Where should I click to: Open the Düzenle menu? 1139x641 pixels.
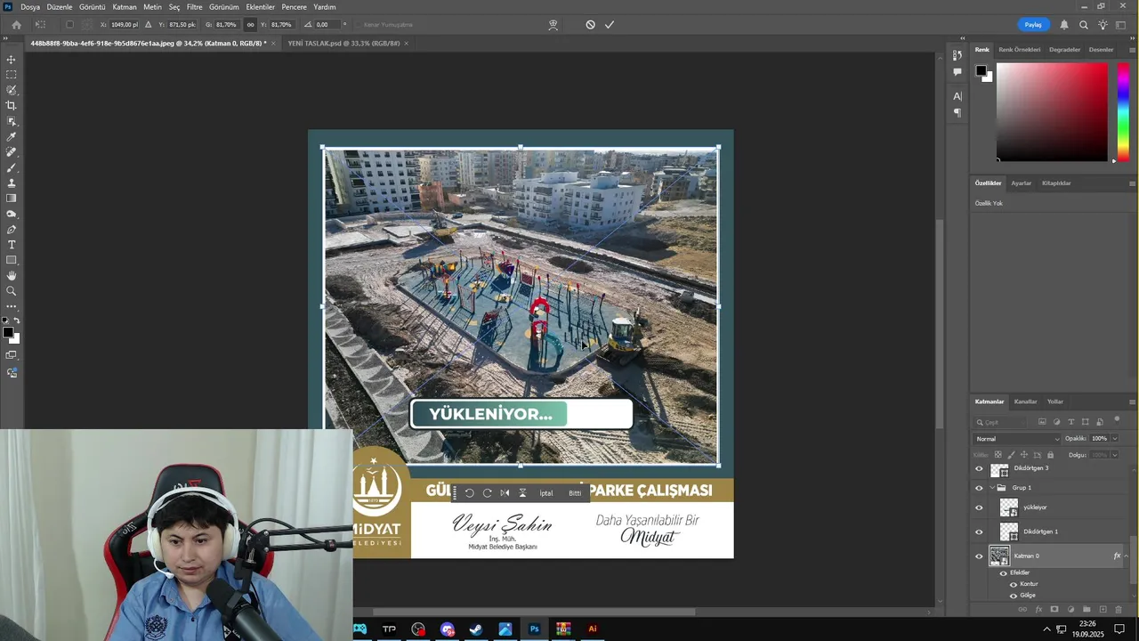coord(60,7)
